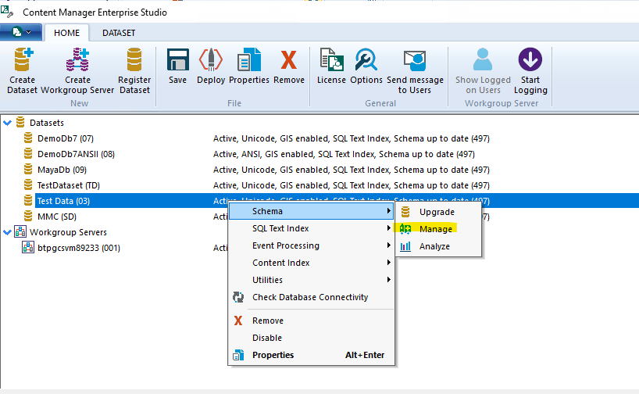The width and height of the screenshot is (639, 394).
Task: Switch to the HOME ribbon tab
Action: coord(67,33)
